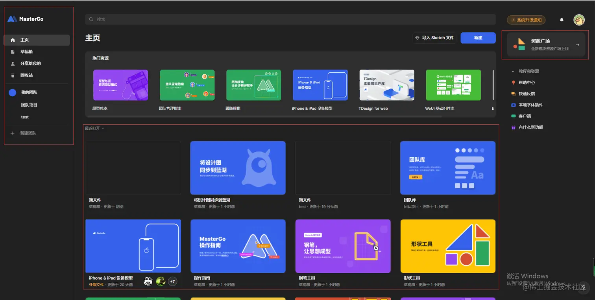Click the 新建 button
595x300 pixels.
tap(478, 38)
